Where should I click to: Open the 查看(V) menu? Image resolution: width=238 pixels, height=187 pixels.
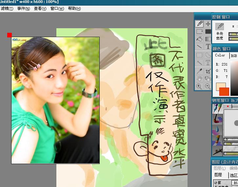(x=40, y=8)
